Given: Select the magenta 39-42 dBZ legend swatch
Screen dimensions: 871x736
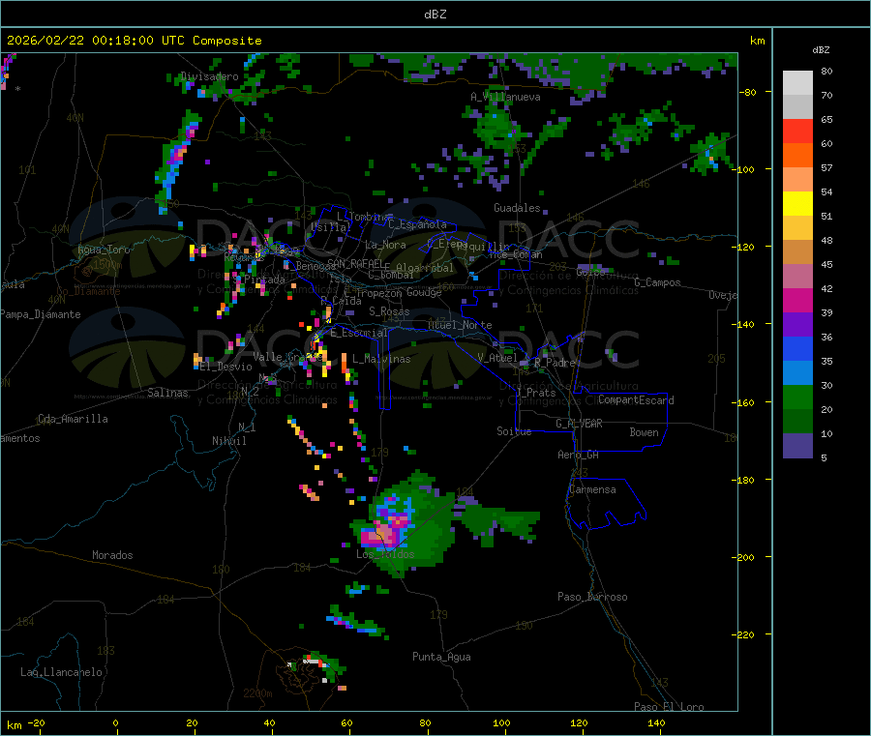Looking at the screenshot, I should (797, 300).
